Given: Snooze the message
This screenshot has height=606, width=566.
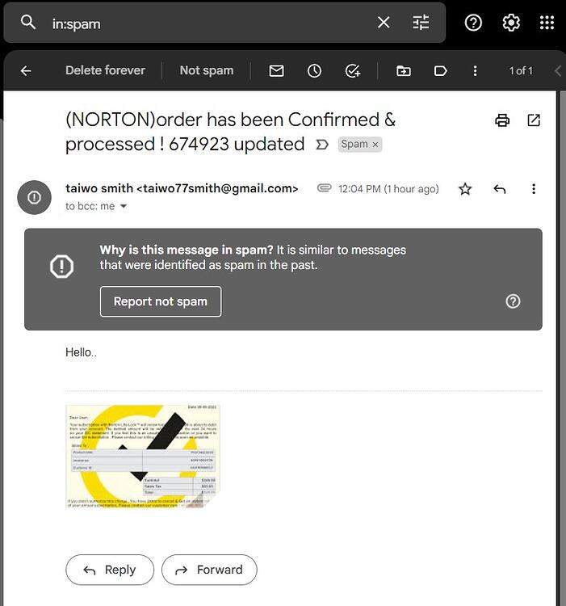Looking at the screenshot, I should pos(314,71).
